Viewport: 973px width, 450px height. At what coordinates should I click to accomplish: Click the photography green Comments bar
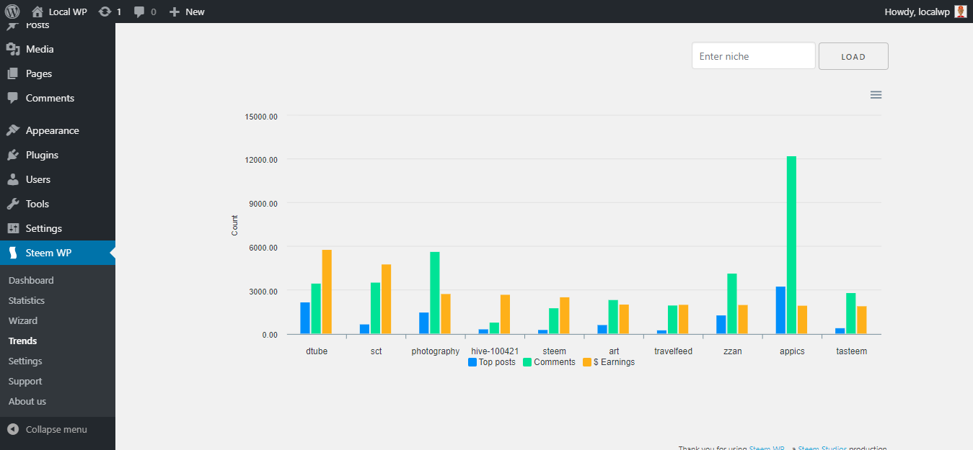coord(434,293)
